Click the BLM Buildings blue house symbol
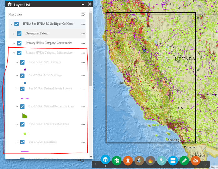Viewport: 218px width, 169px height. 25,83
